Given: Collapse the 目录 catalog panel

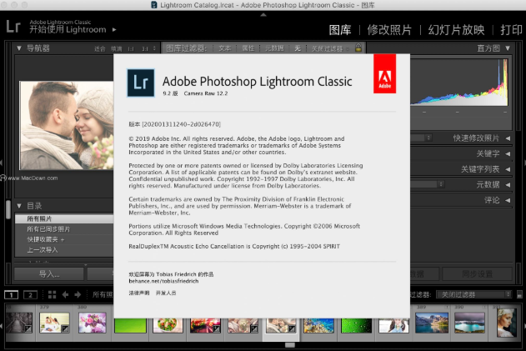Looking at the screenshot, I should (x=20, y=205).
